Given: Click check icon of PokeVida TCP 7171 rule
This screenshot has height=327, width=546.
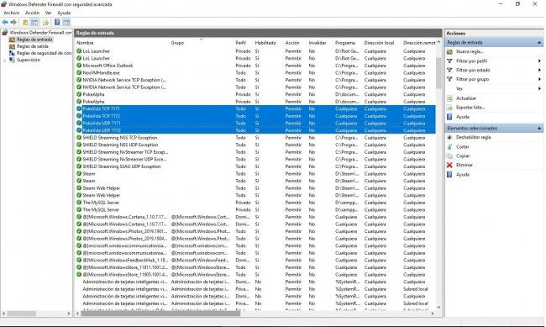Looking at the screenshot, I should 79,108.
